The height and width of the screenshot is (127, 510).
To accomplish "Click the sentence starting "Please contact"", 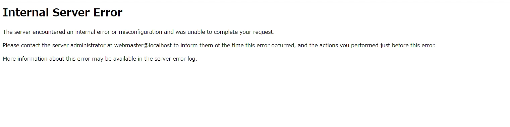I will point(219,46).
